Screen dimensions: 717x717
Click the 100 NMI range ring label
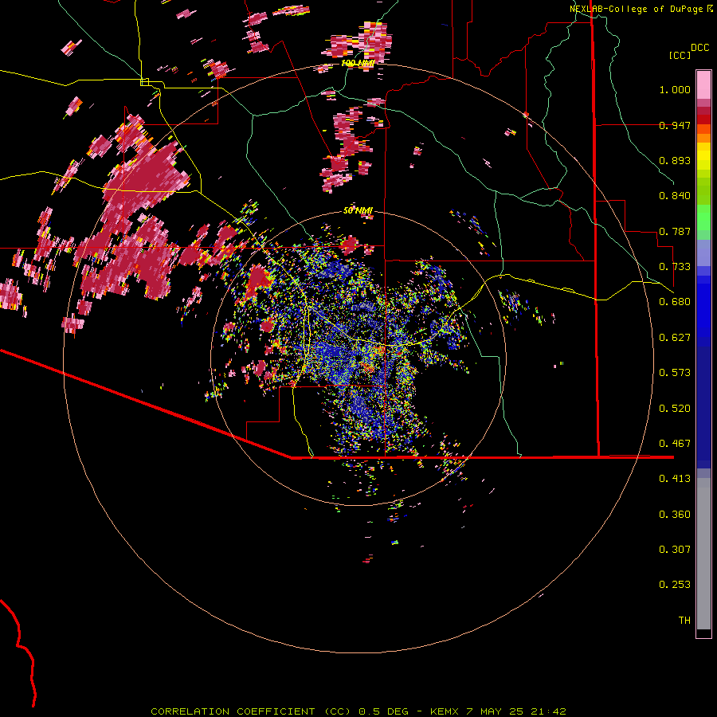pyautogui.click(x=358, y=63)
